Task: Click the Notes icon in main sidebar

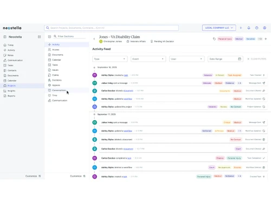Action: [x=5, y=55]
